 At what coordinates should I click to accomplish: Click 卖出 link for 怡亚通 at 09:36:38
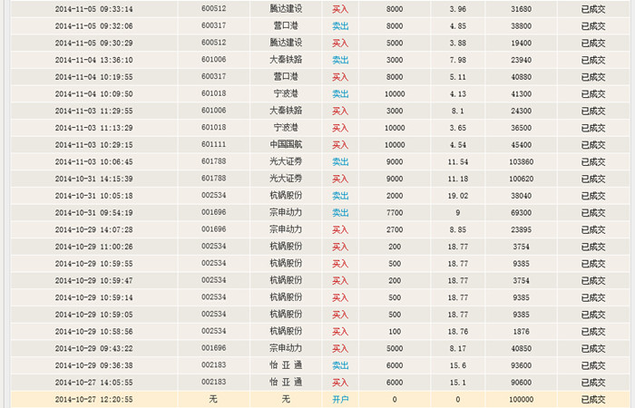[340, 365]
